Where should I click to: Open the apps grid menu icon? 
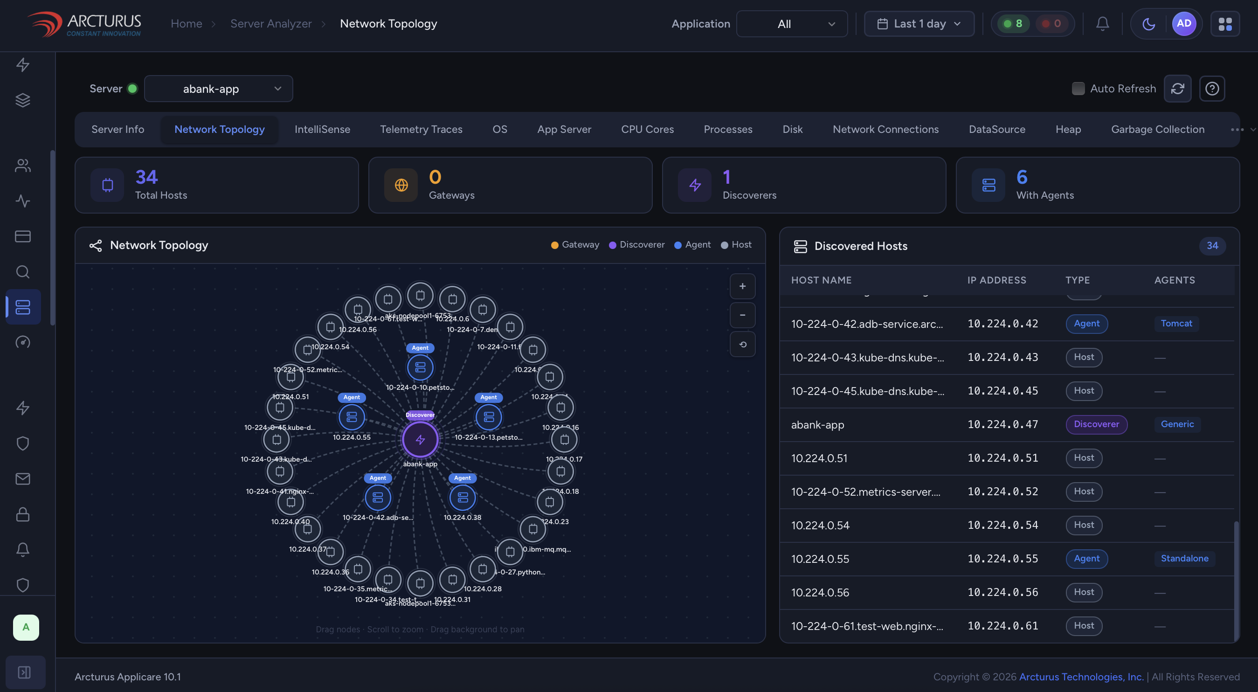point(1225,23)
